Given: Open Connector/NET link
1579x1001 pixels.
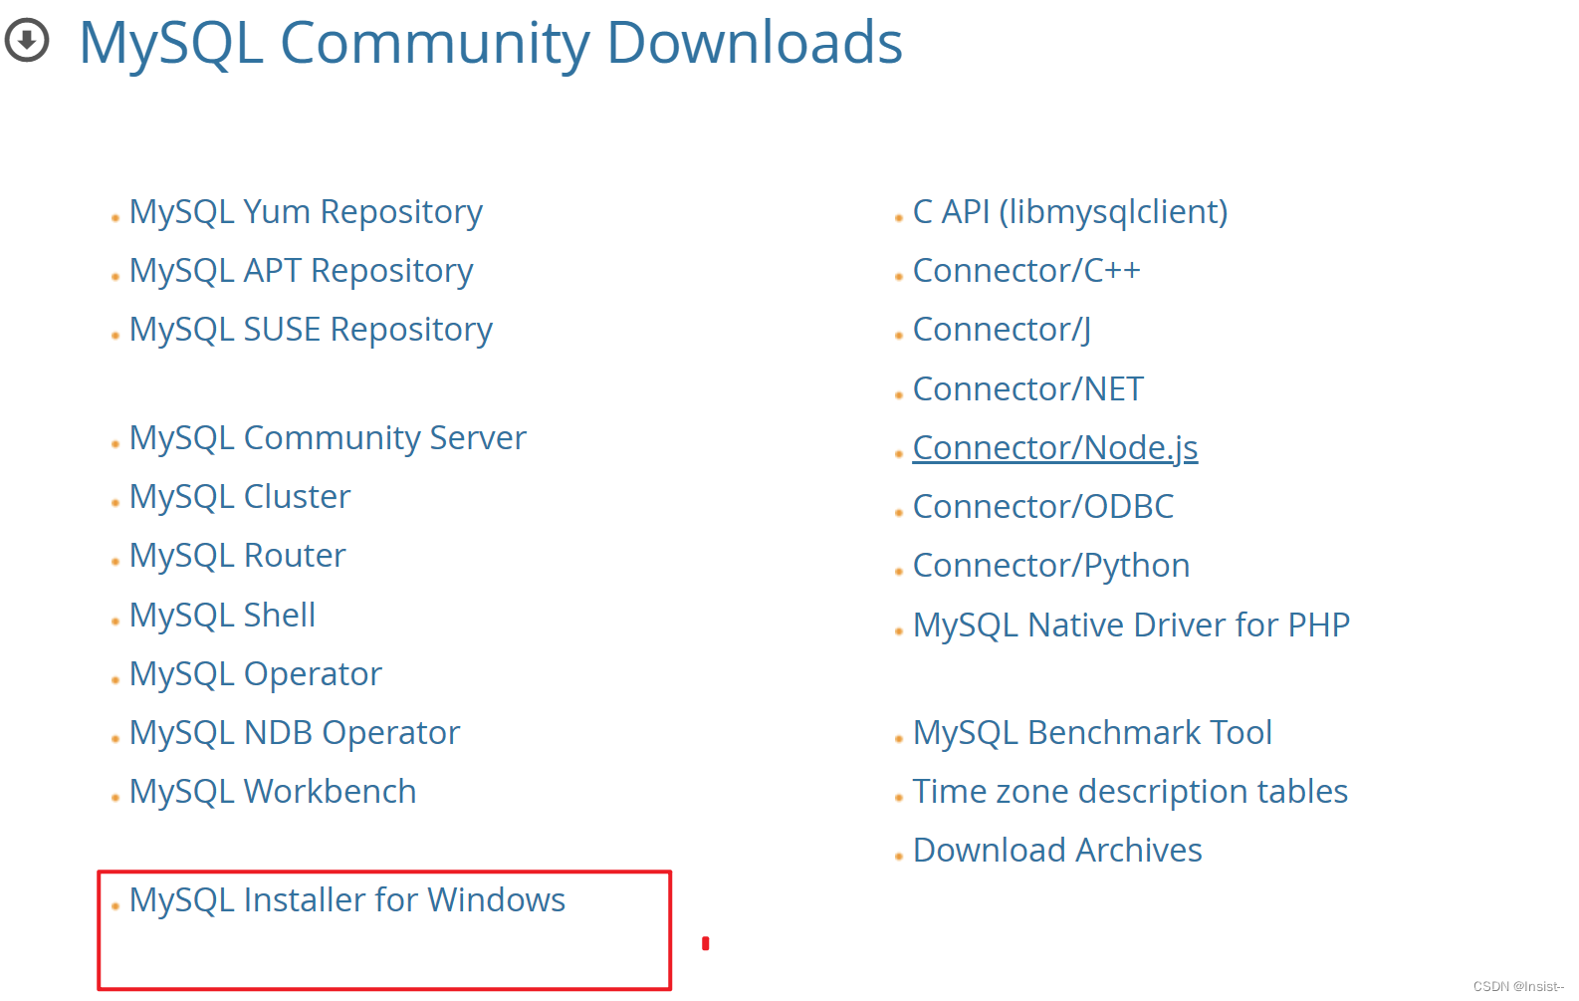Looking at the screenshot, I should 1028,389.
